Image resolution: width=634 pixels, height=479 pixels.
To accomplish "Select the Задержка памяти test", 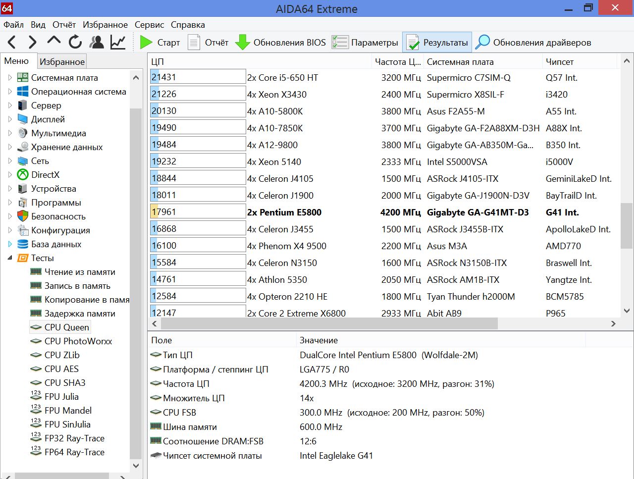I will pyautogui.click(x=73, y=314).
